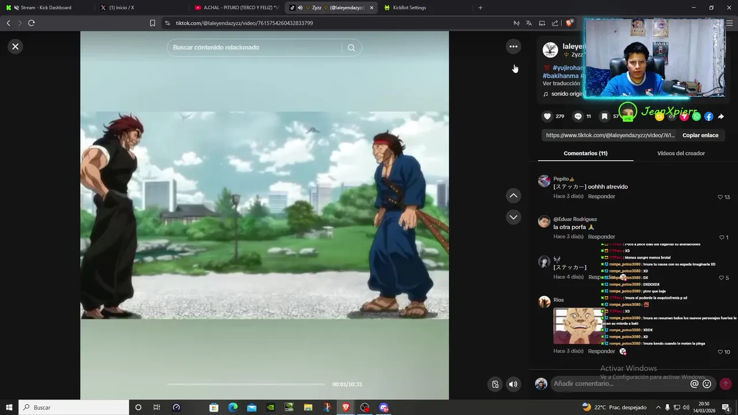Share video via Facebook icon
This screenshot has height=415, width=738.
coord(709,116)
